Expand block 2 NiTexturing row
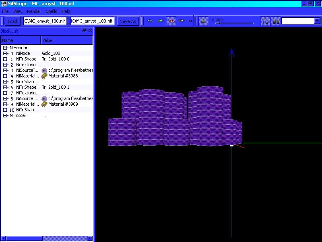The width and height of the screenshot is (322, 242). [x=5, y=65]
